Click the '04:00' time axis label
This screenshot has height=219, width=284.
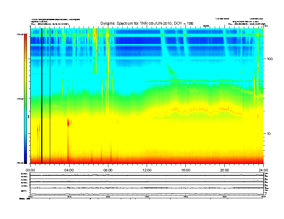coord(69,170)
